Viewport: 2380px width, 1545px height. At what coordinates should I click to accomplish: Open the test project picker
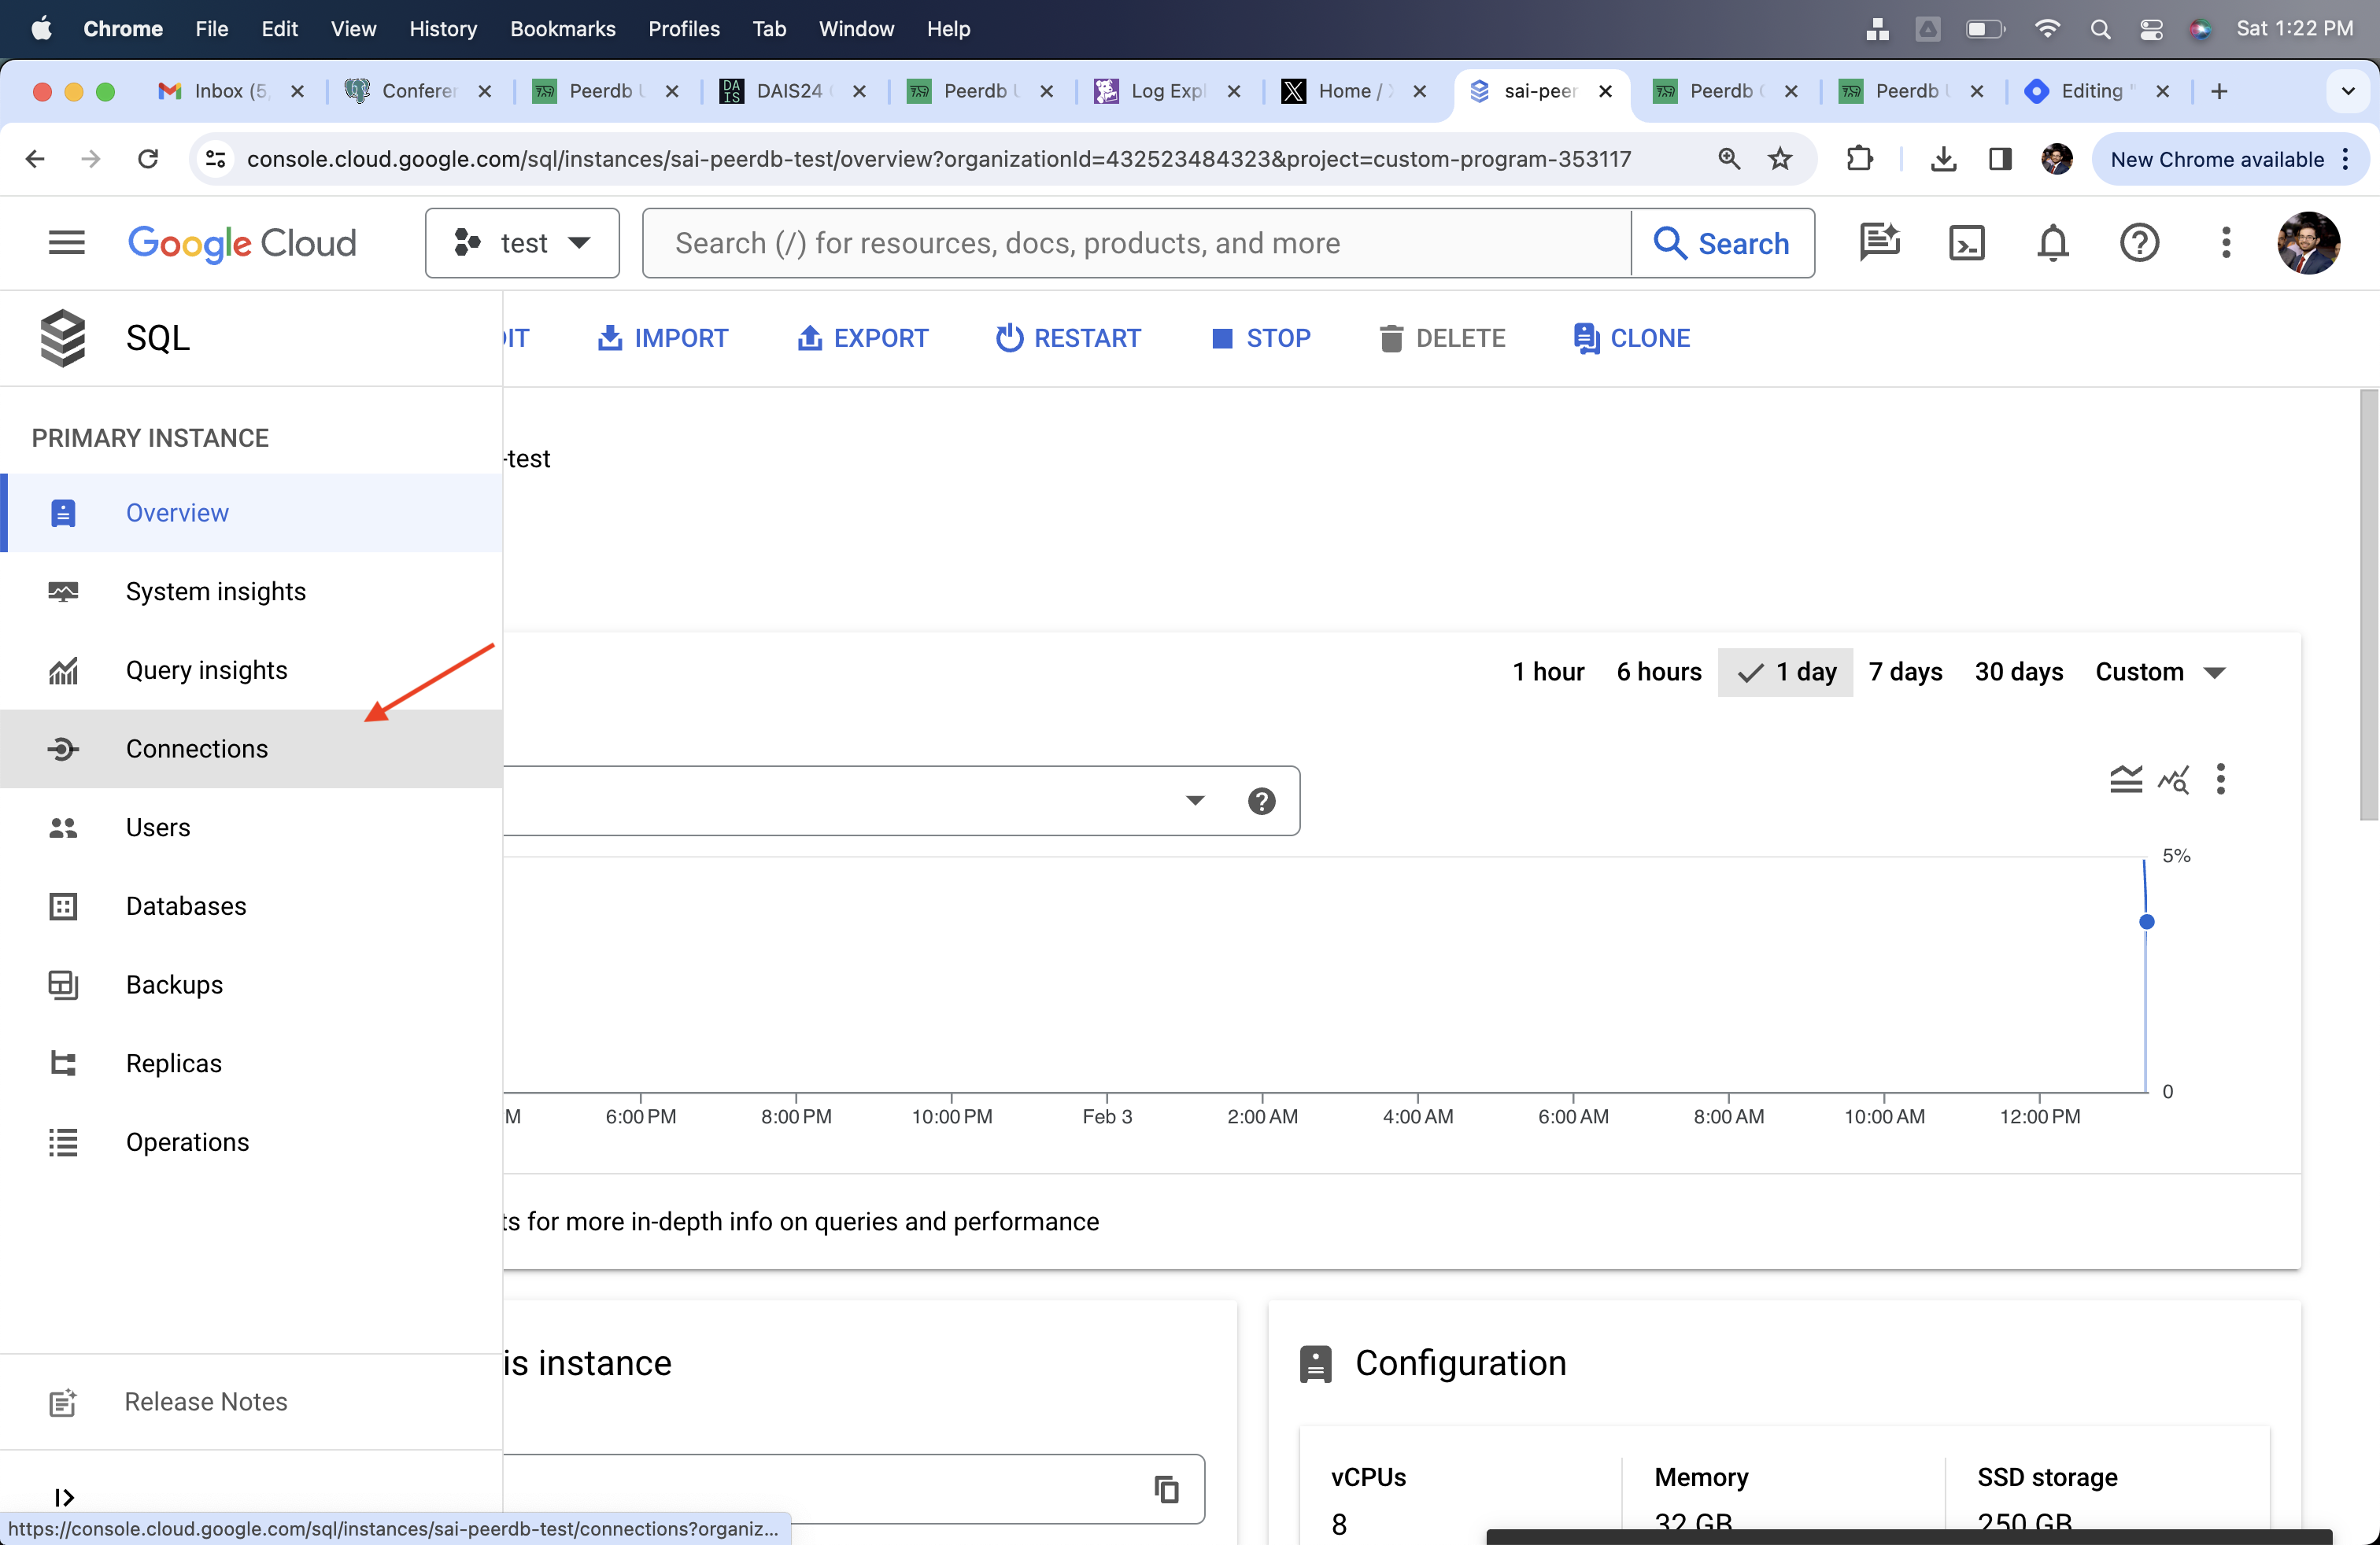(x=521, y=242)
